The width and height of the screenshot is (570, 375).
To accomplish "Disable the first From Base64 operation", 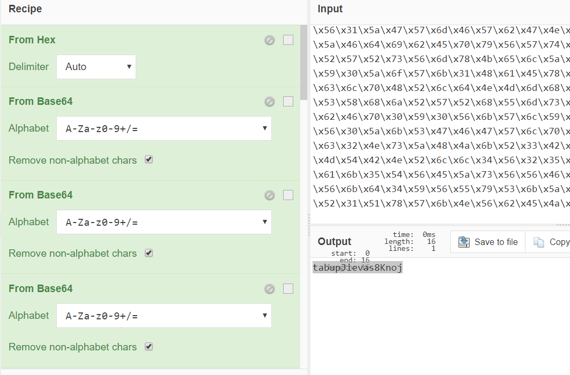I will (270, 102).
